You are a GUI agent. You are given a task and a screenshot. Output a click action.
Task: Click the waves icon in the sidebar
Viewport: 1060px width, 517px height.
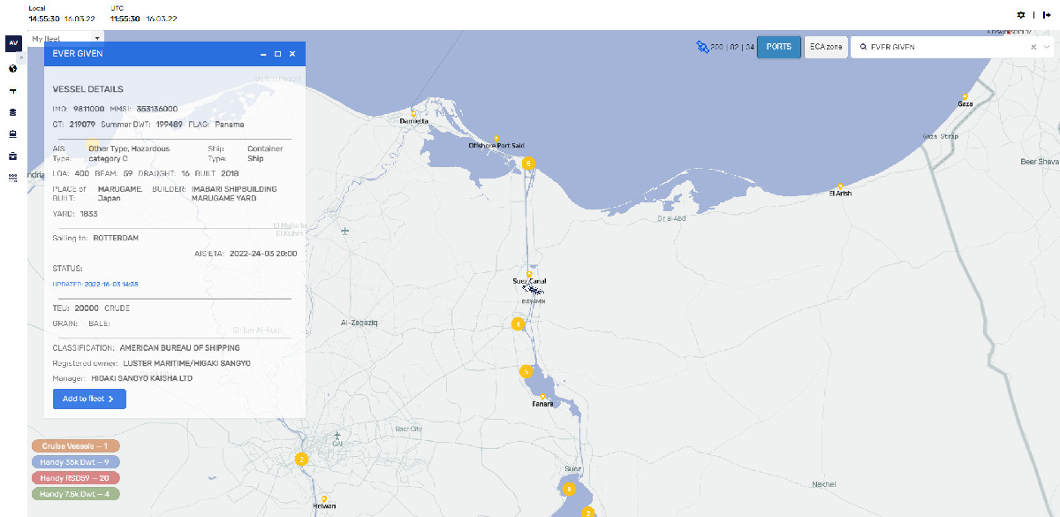click(x=12, y=178)
